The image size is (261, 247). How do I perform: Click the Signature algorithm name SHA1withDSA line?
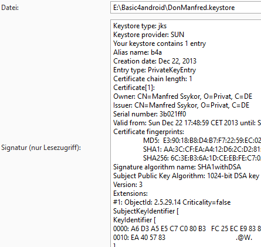177,167
